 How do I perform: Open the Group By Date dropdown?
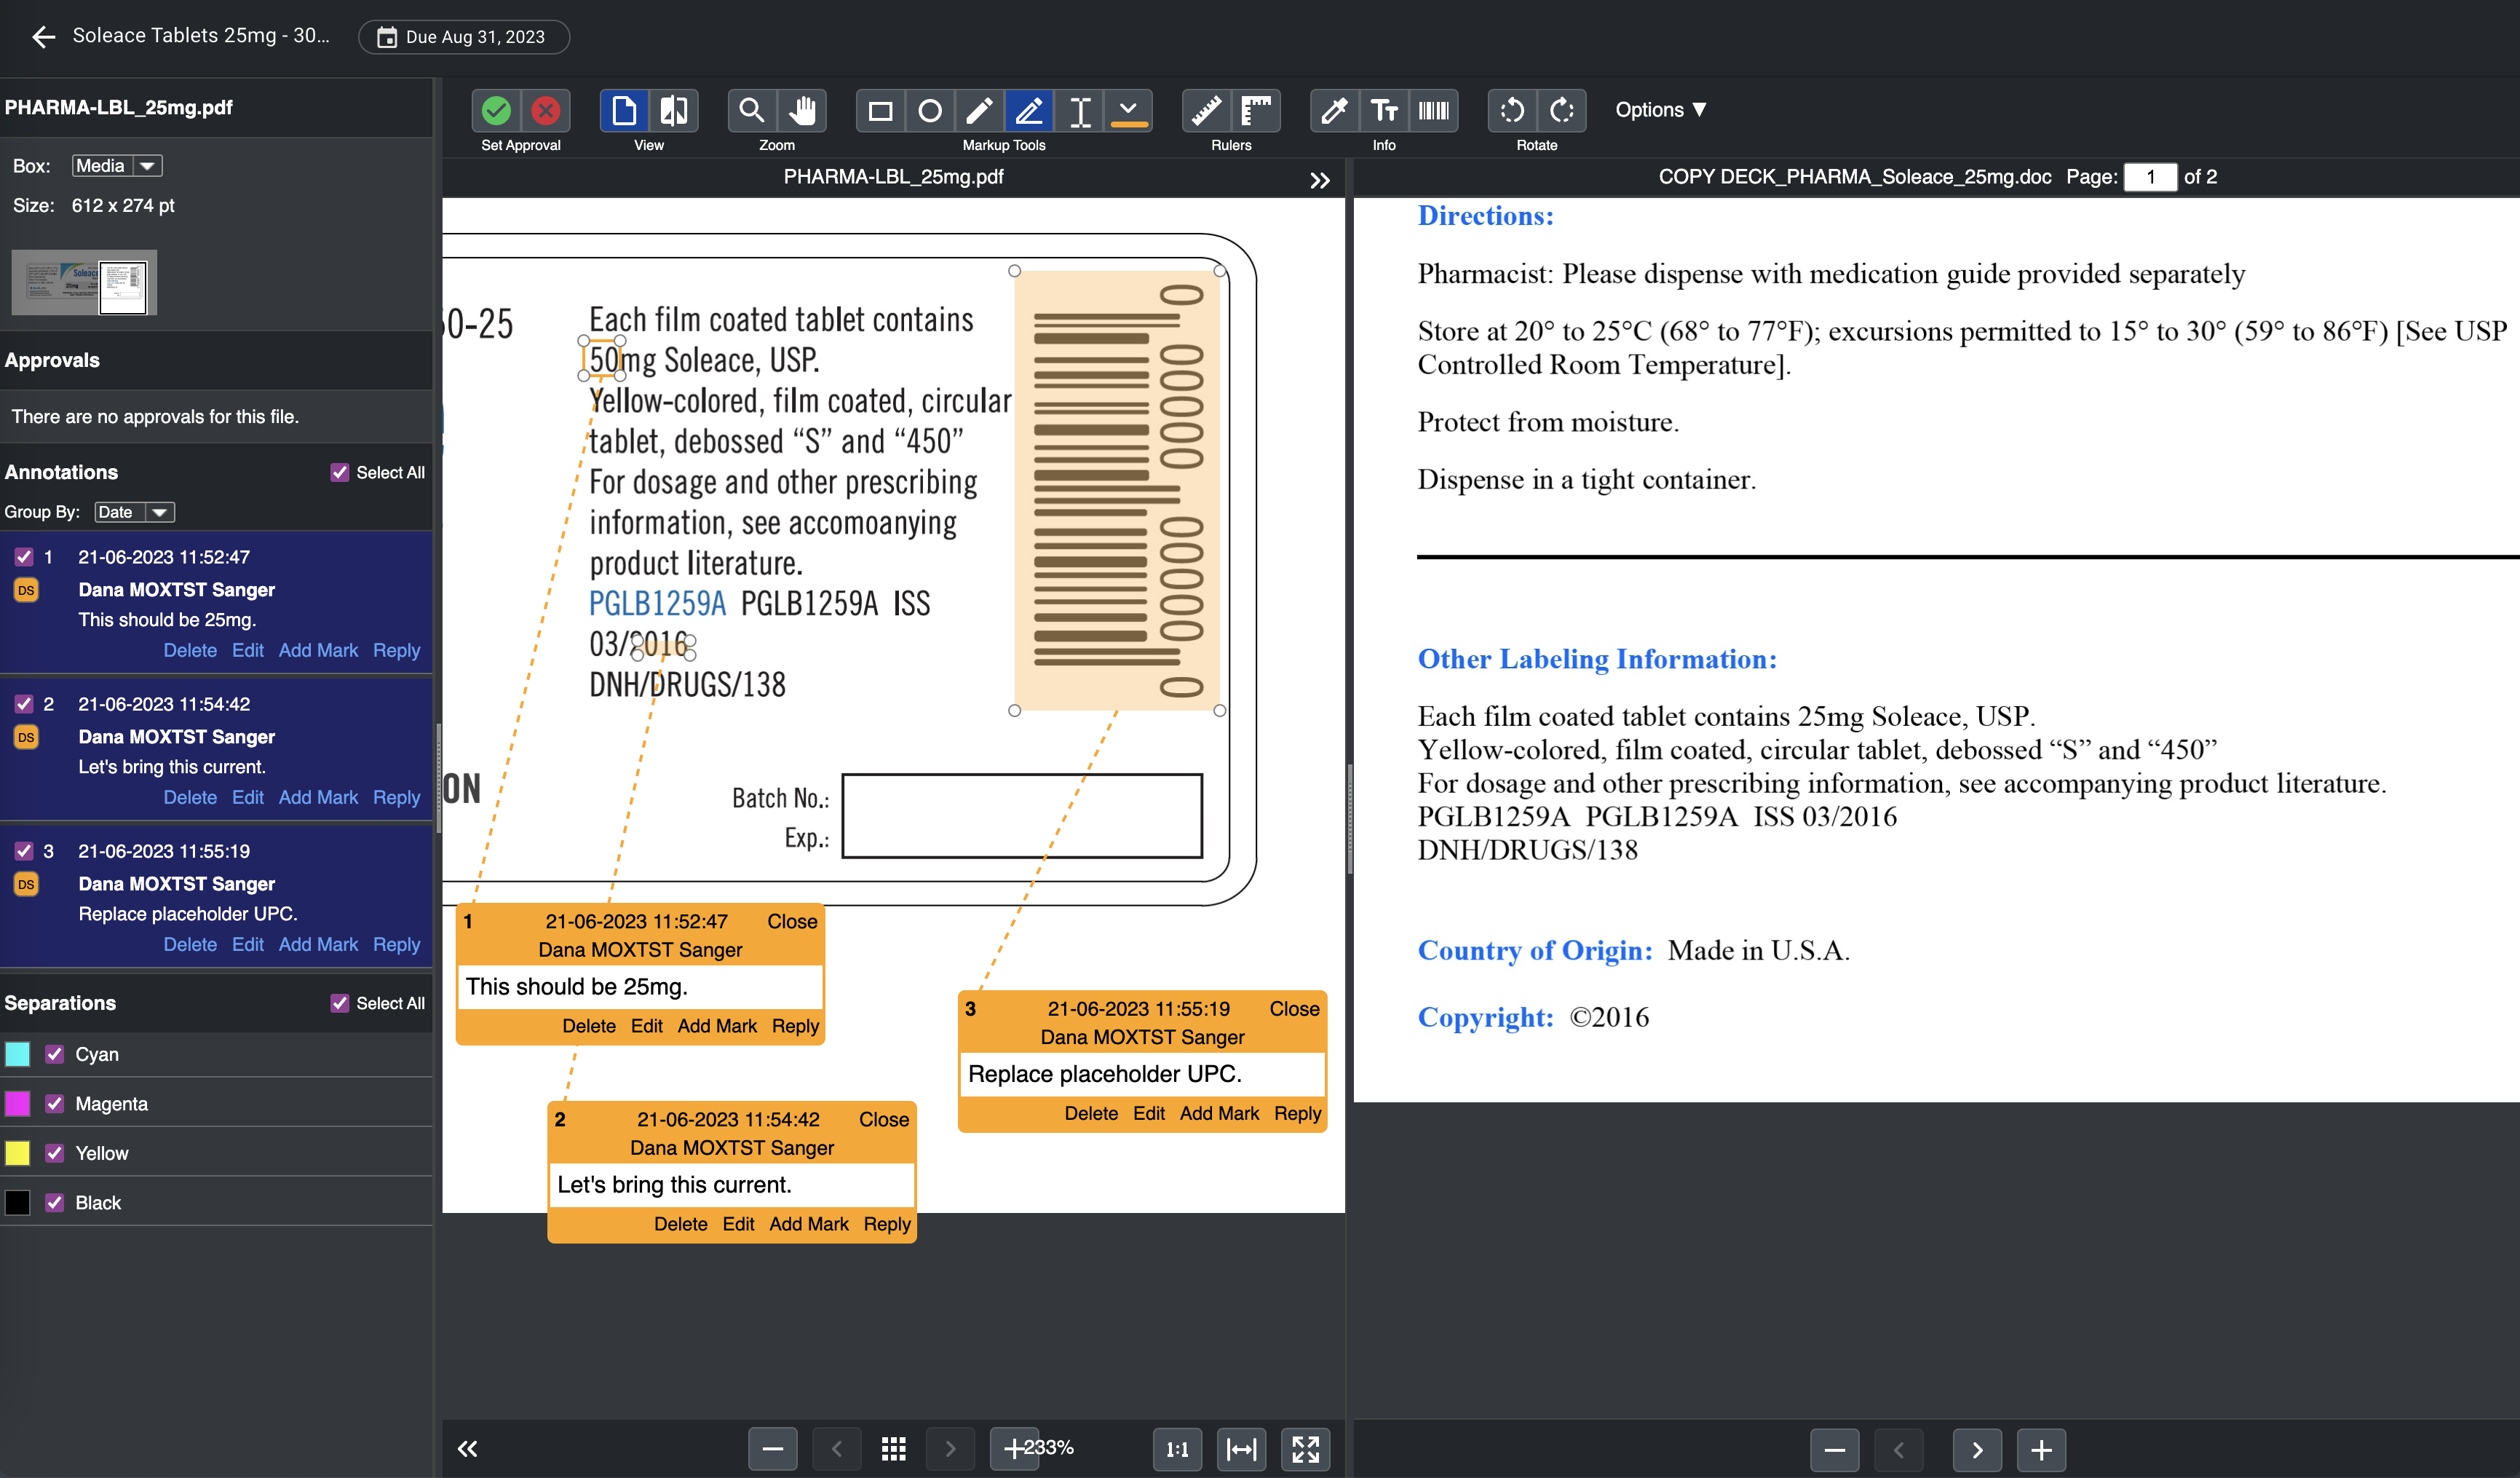[130, 512]
